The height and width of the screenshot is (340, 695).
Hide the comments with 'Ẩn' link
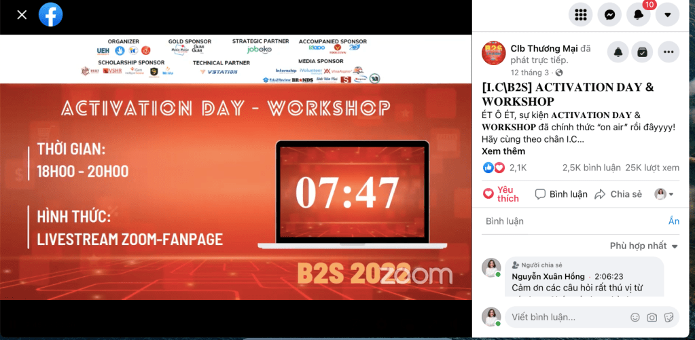(673, 221)
